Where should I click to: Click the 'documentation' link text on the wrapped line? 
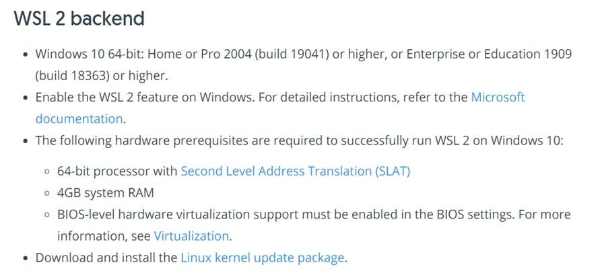[x=79, y=119]
